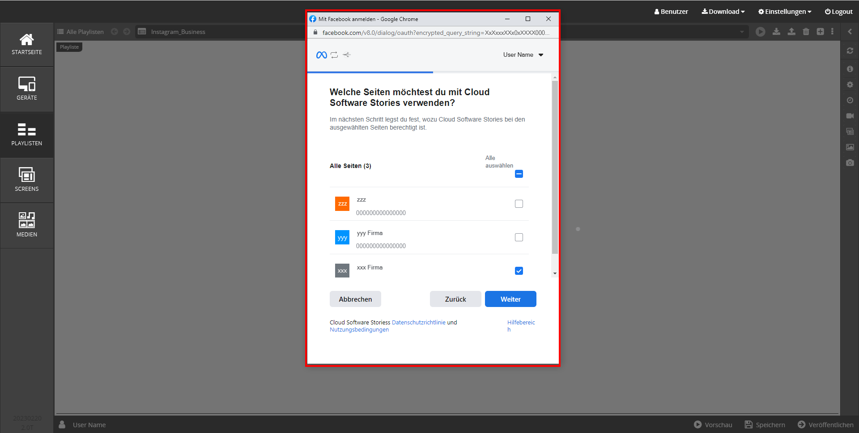Viewport: 859px width, 433px height.
Task: Click the refresh icon in right sidebar
Action: pos(850,51)
